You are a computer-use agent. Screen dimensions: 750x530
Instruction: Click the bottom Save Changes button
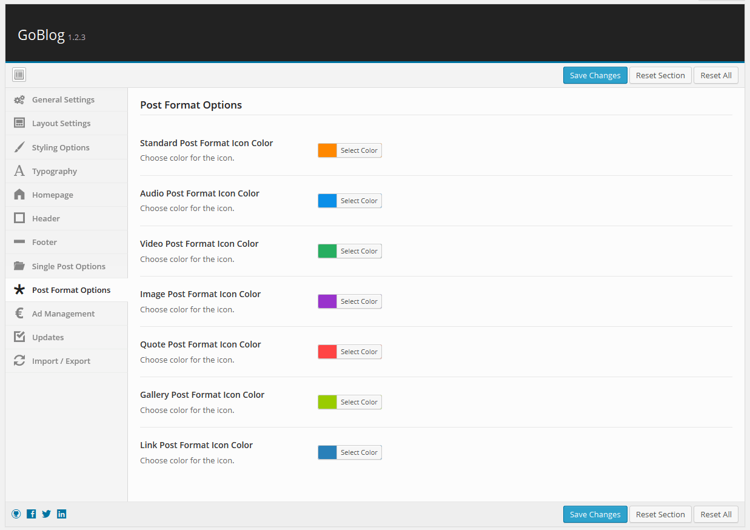click(595, 514)
